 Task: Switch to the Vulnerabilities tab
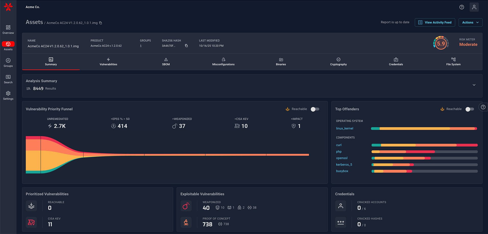[108, 62]
